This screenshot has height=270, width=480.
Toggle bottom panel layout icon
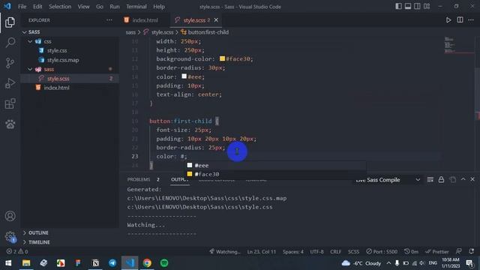[408, 7]
